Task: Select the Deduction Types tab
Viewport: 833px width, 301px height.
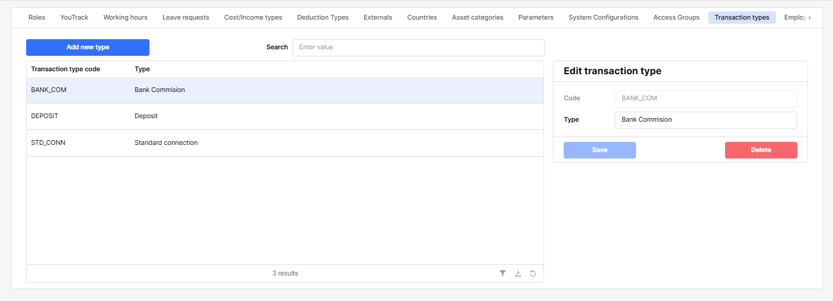Action: pos(323,17)
